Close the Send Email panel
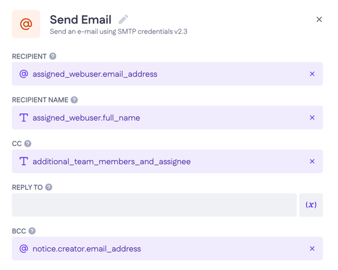 pyautogui.click(x=319, y=20)
